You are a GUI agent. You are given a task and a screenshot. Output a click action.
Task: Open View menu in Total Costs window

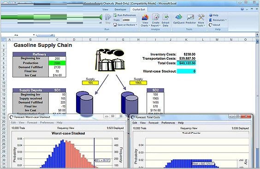(143, 123)
